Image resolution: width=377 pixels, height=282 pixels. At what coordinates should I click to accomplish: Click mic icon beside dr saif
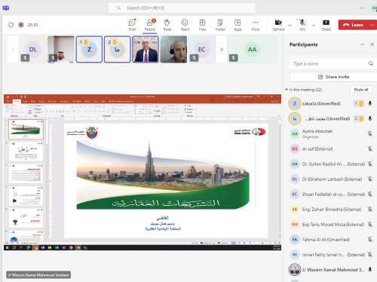[x=369, y=149]
